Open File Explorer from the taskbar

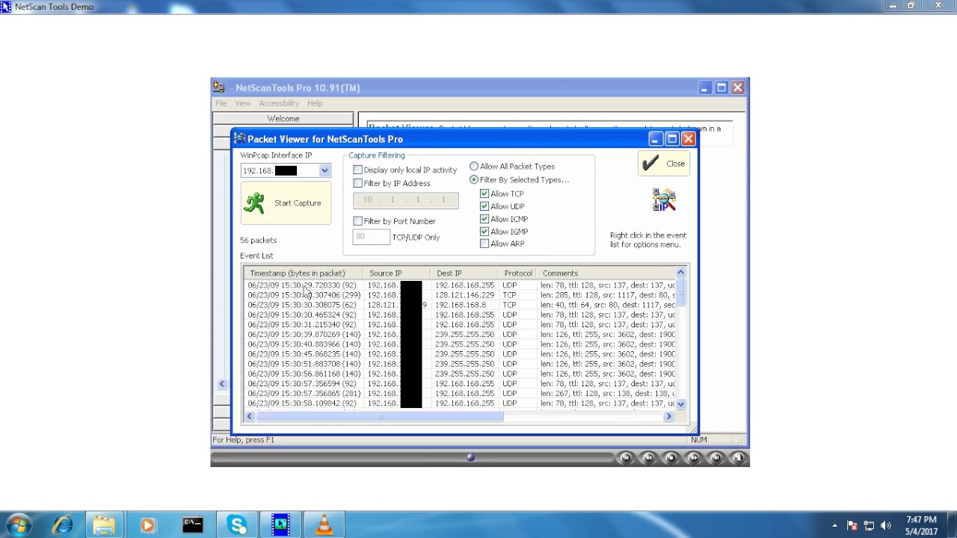(x=104, y=525)
